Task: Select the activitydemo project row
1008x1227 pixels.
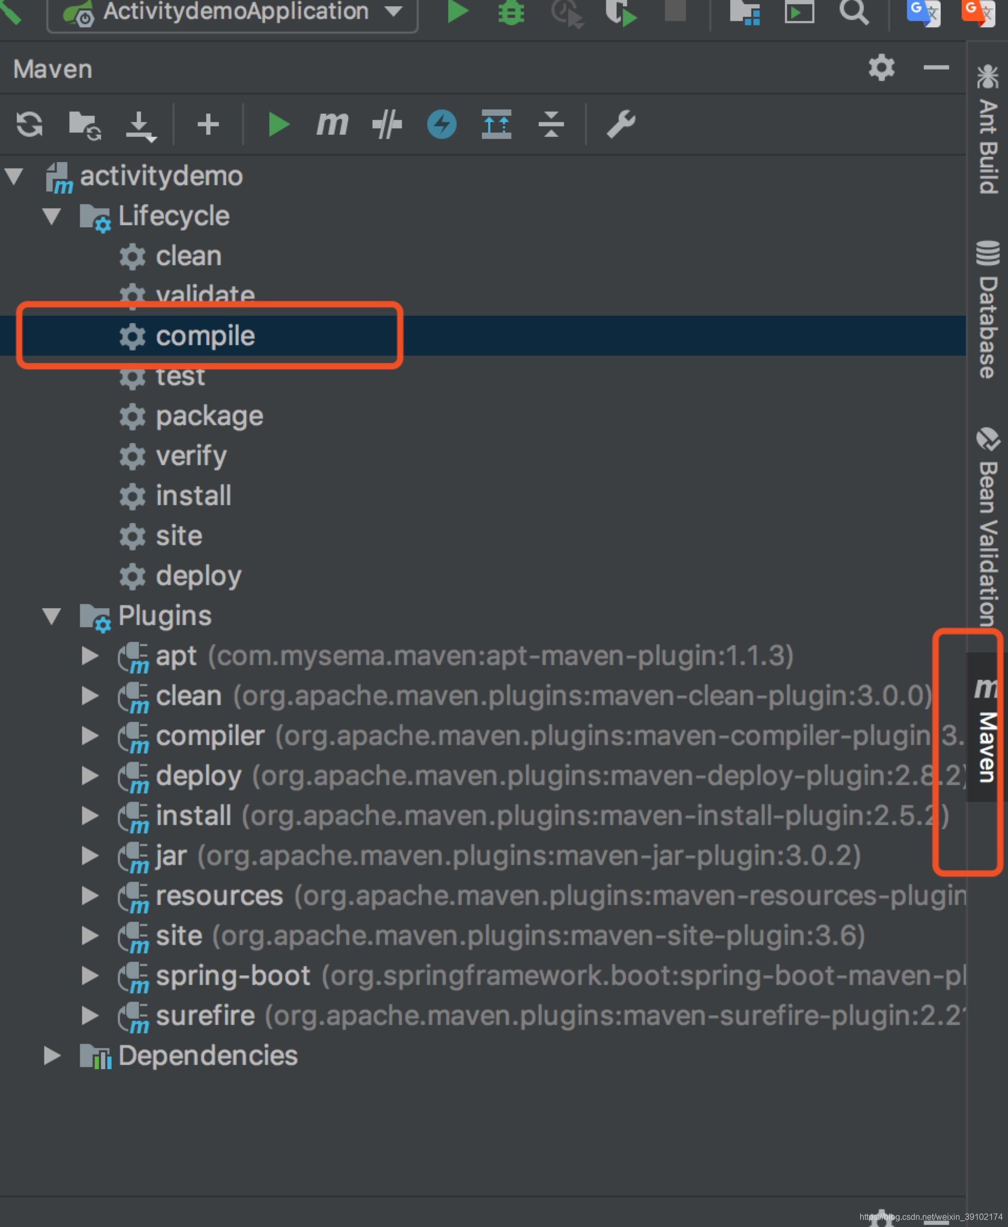Action: pos(483,176)
